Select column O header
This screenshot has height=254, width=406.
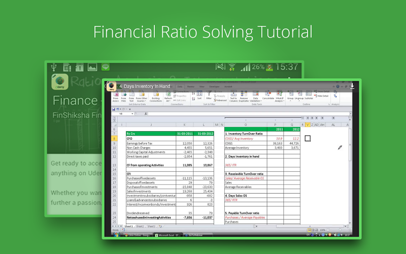point(246,124)
